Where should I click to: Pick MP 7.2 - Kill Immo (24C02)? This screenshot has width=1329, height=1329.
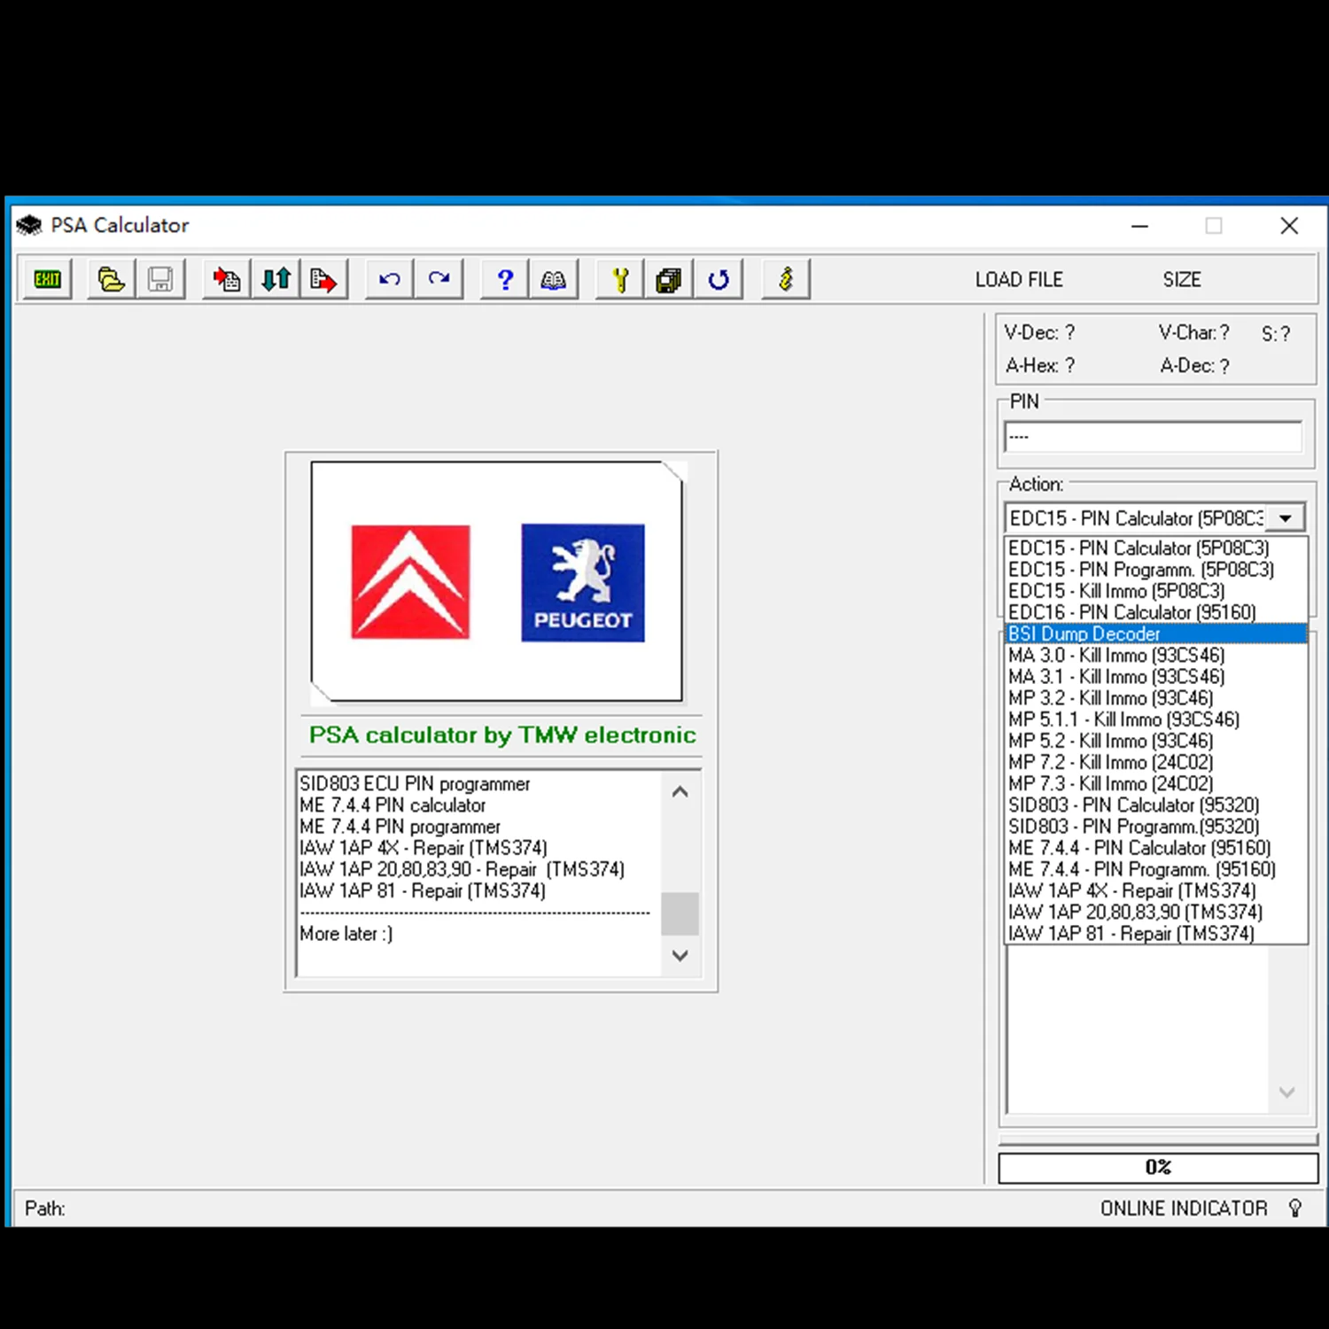click(1156, 762)
